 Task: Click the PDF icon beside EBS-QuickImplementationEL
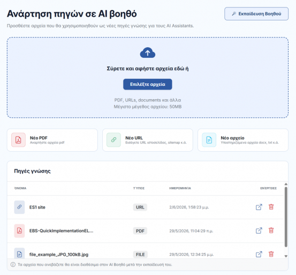point(19,231)
